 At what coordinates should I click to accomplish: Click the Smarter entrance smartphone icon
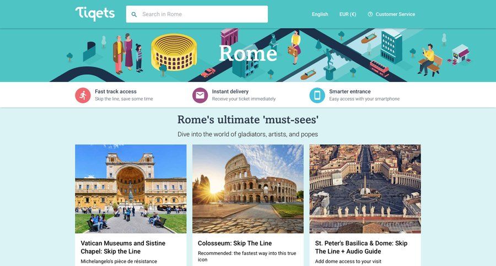[317, 95]
